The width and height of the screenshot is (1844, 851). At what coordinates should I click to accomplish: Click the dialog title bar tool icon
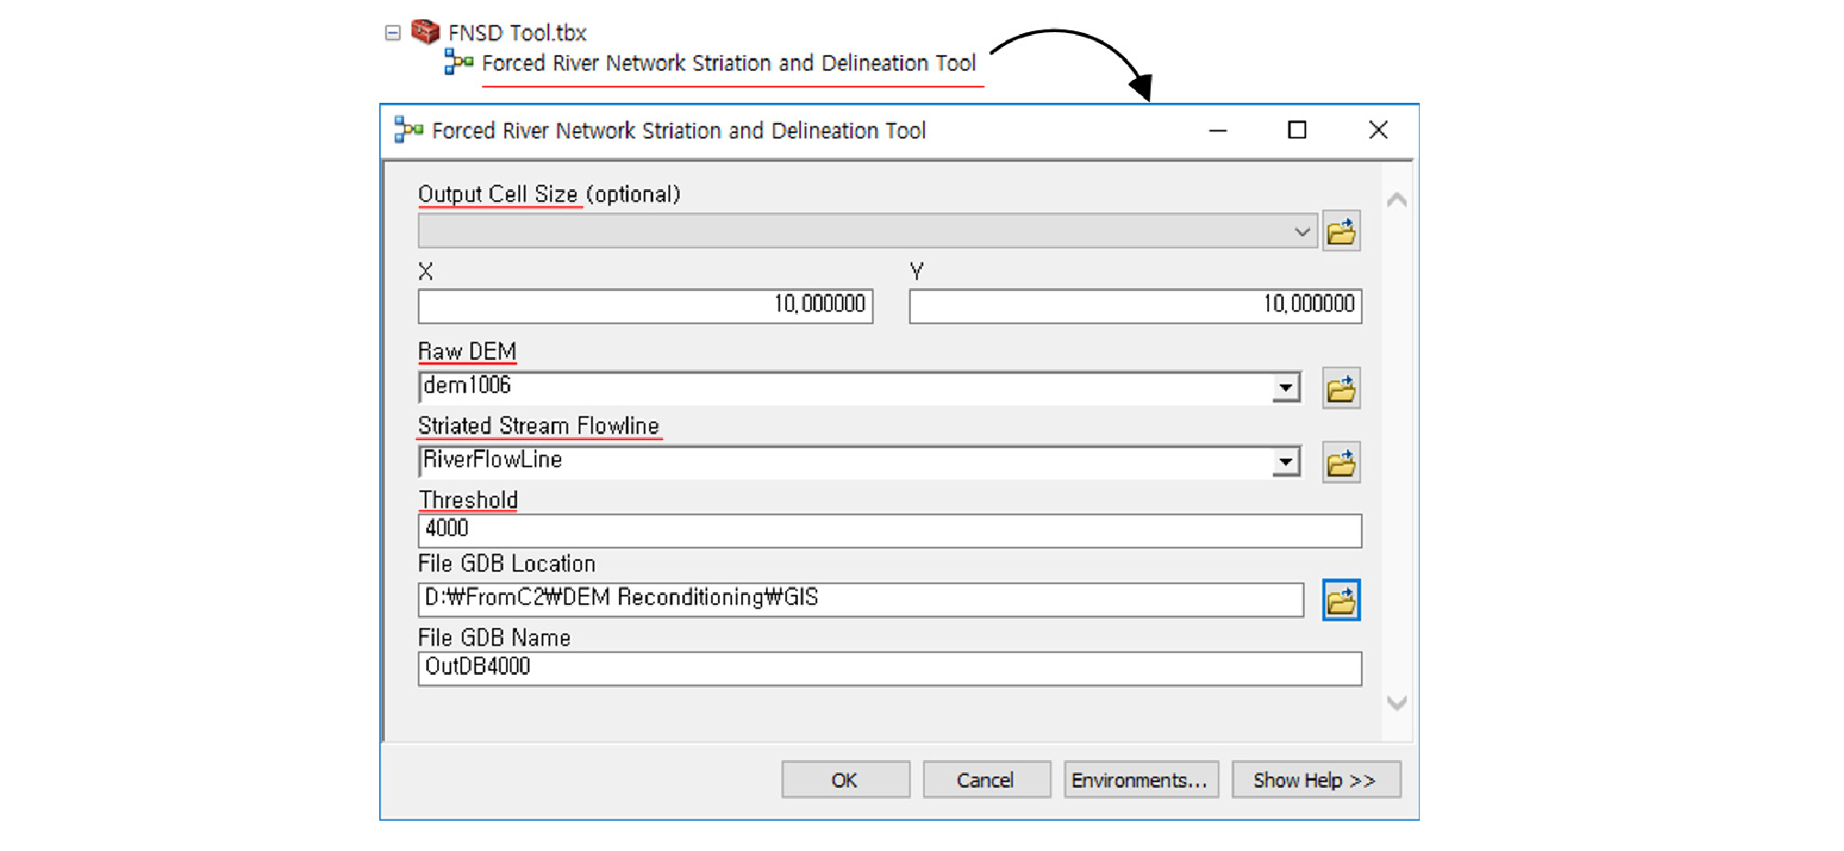pos(409,130)
